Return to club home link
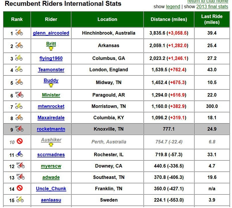The image size is (232, 208). (208, 1)
